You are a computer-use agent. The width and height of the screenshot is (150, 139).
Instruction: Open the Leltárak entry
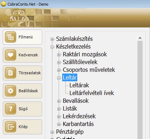[x=79, y=85]
